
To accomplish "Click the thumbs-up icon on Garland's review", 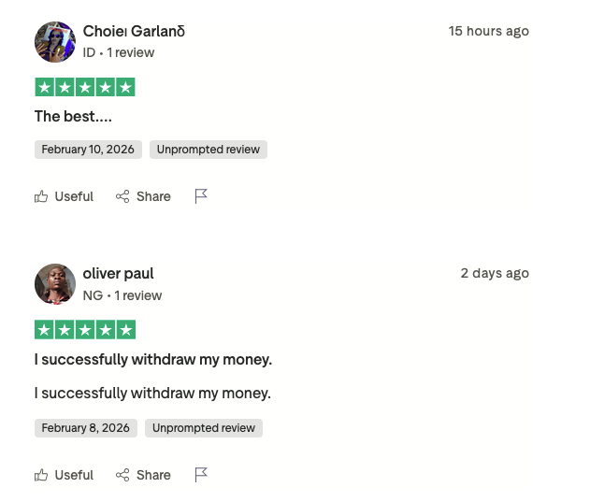I will click(x=41, y=196).
